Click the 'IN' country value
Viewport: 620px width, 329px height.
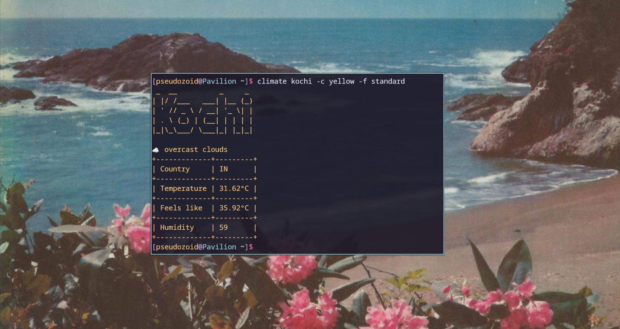(x=224, y=169)
